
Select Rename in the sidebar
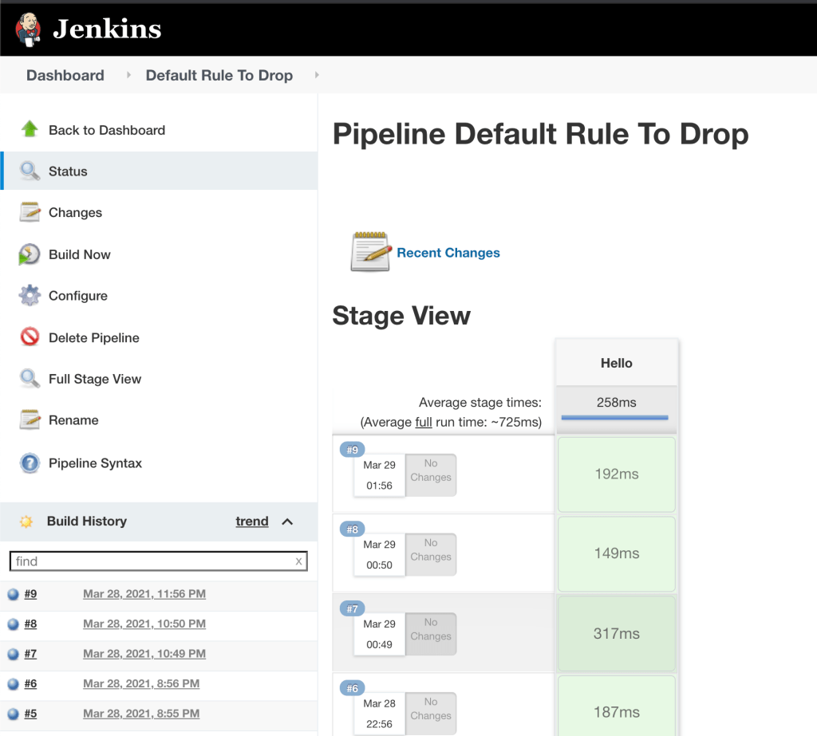click(x=73, y=420)
